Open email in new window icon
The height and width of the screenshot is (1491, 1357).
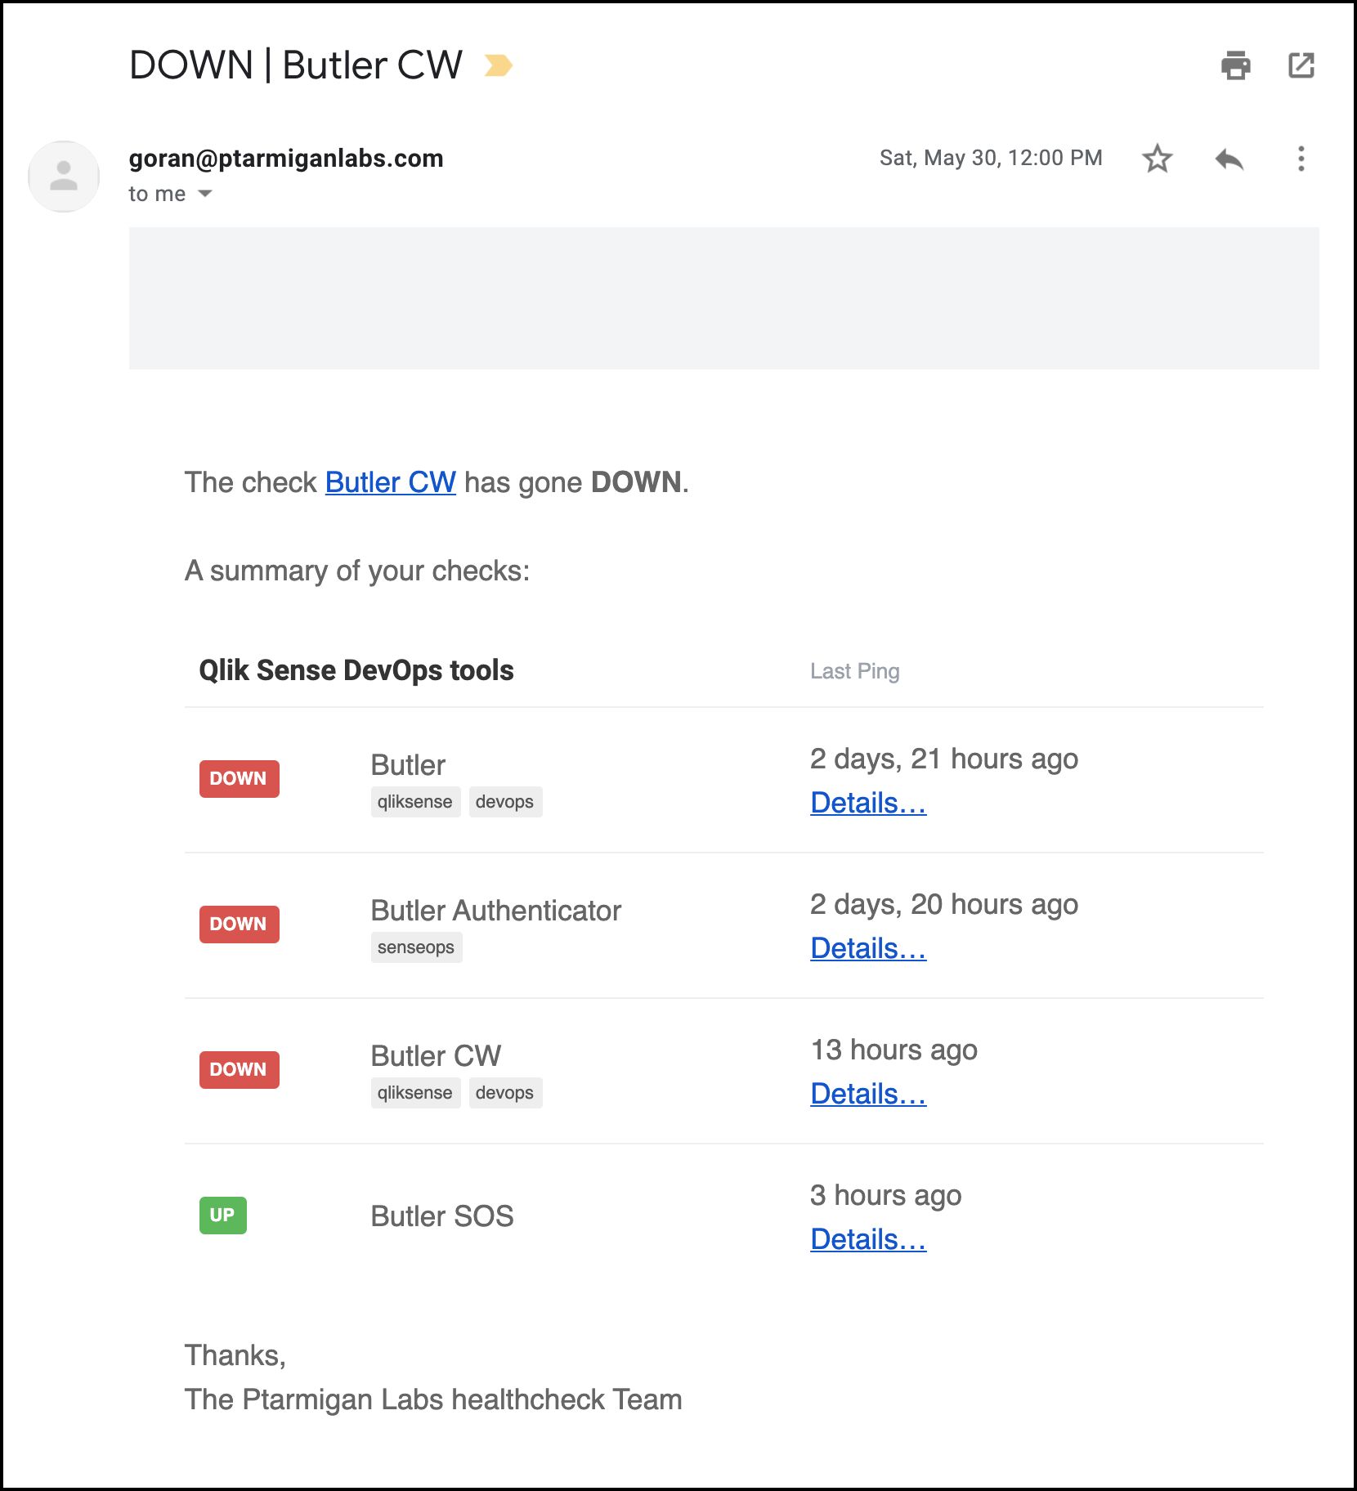click(1301, 65)
